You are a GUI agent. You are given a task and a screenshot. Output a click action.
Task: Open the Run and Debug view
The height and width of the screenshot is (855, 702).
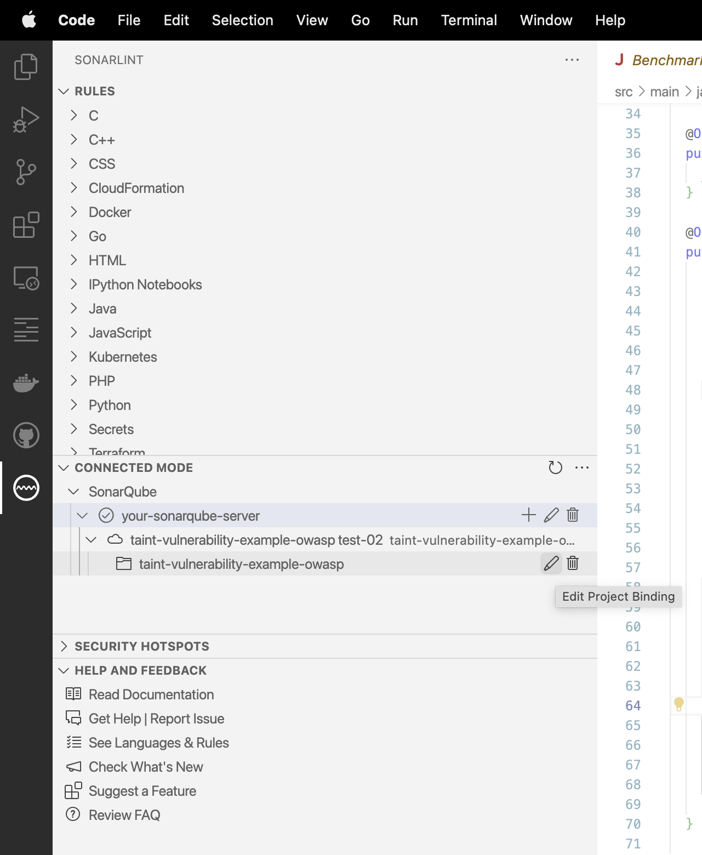26,119
